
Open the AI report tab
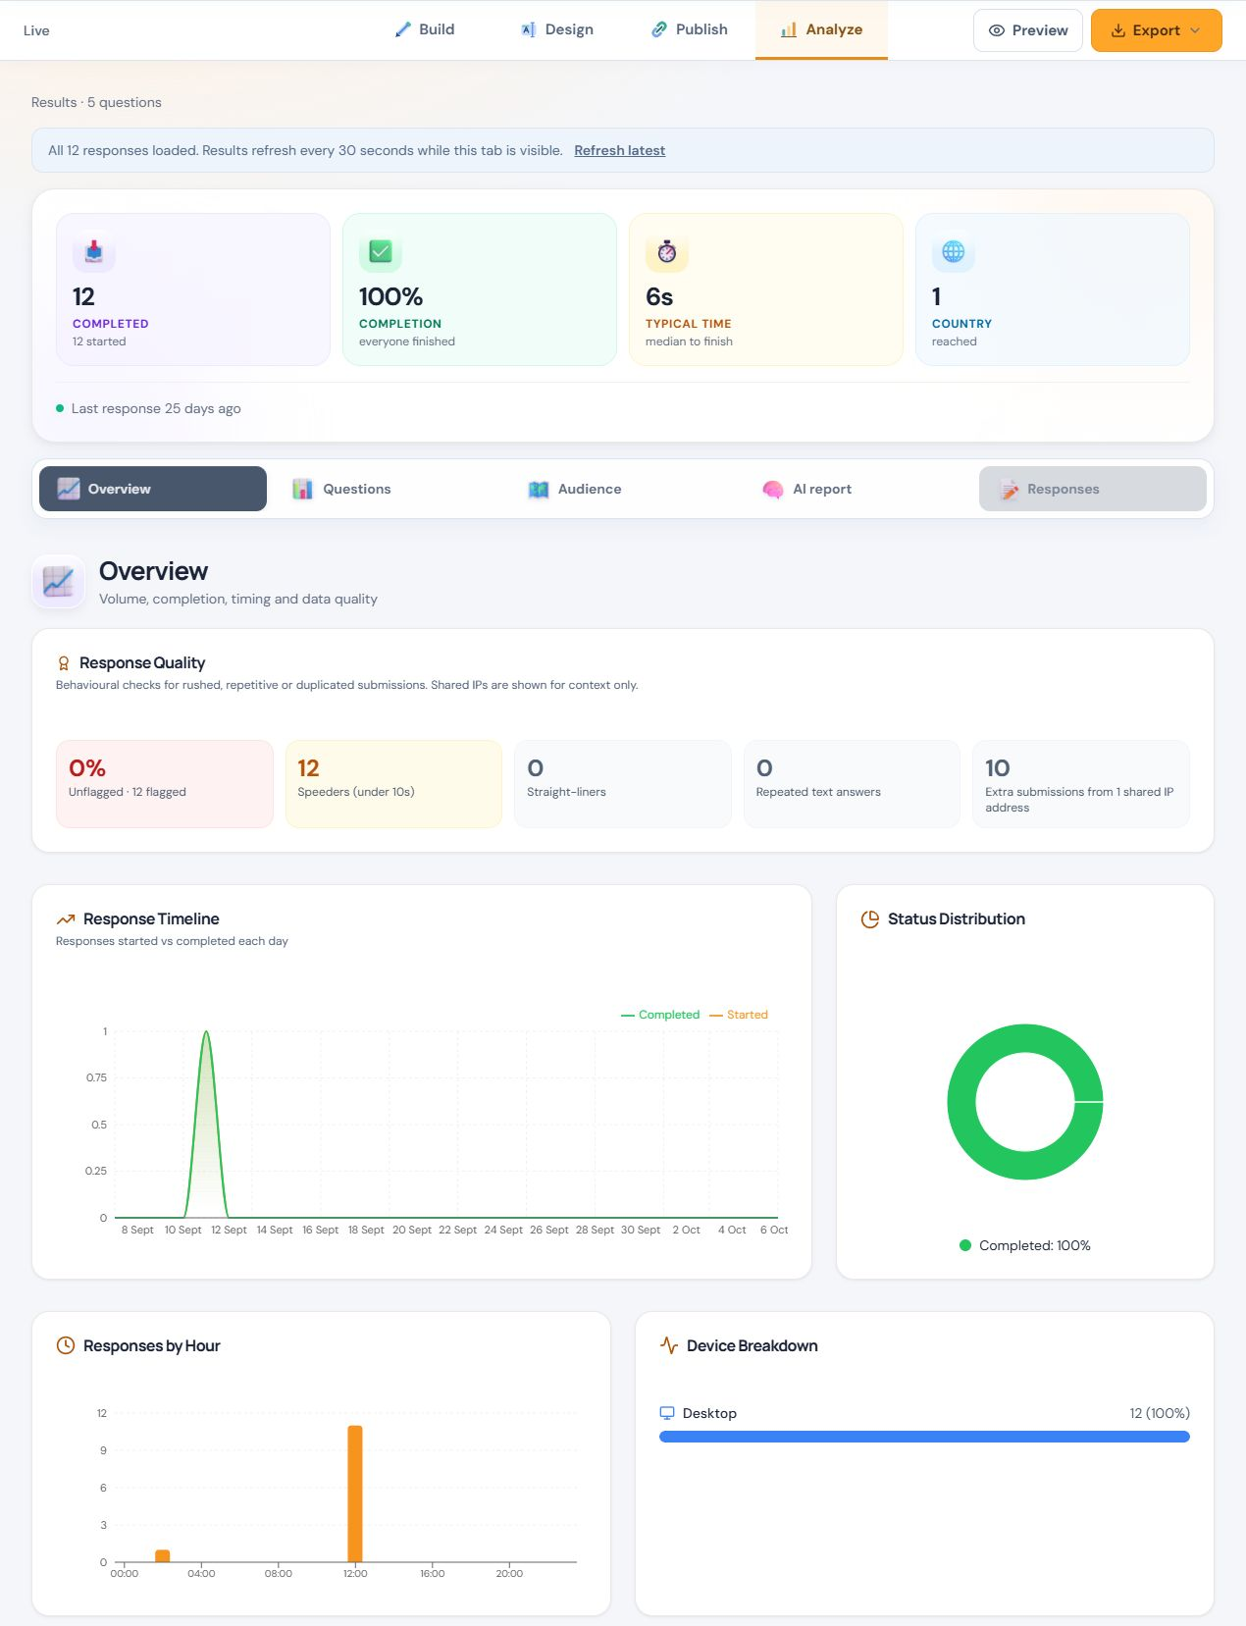[857, 489]
